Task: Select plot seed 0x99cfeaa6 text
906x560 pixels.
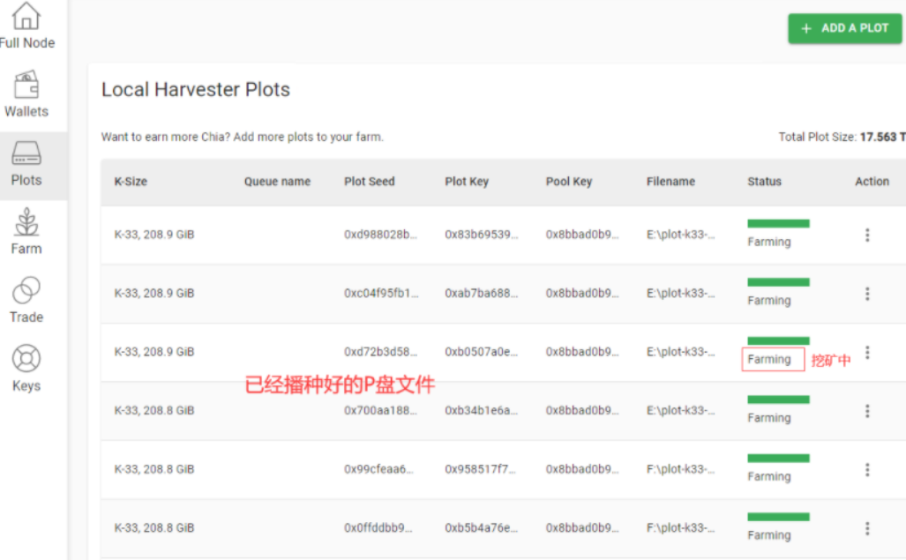Action: [x=379, y=469]
